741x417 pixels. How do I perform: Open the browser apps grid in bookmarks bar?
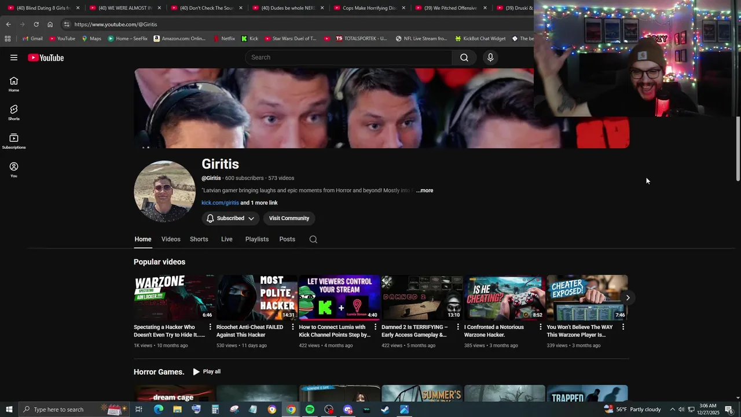[8, 39]
